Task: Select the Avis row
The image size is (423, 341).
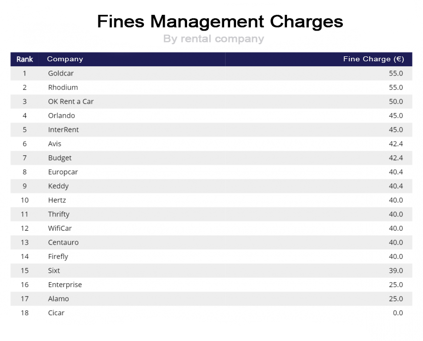Action: [211, 144]
